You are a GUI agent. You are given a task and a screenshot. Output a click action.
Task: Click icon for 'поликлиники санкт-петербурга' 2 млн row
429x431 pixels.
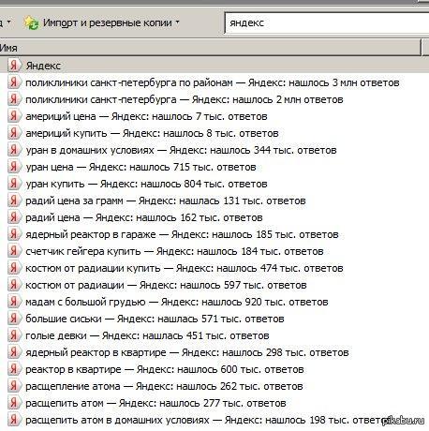pos(14,99)
